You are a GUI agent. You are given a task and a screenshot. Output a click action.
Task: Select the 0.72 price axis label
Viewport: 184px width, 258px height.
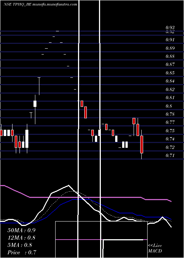[x=170, y=147]
